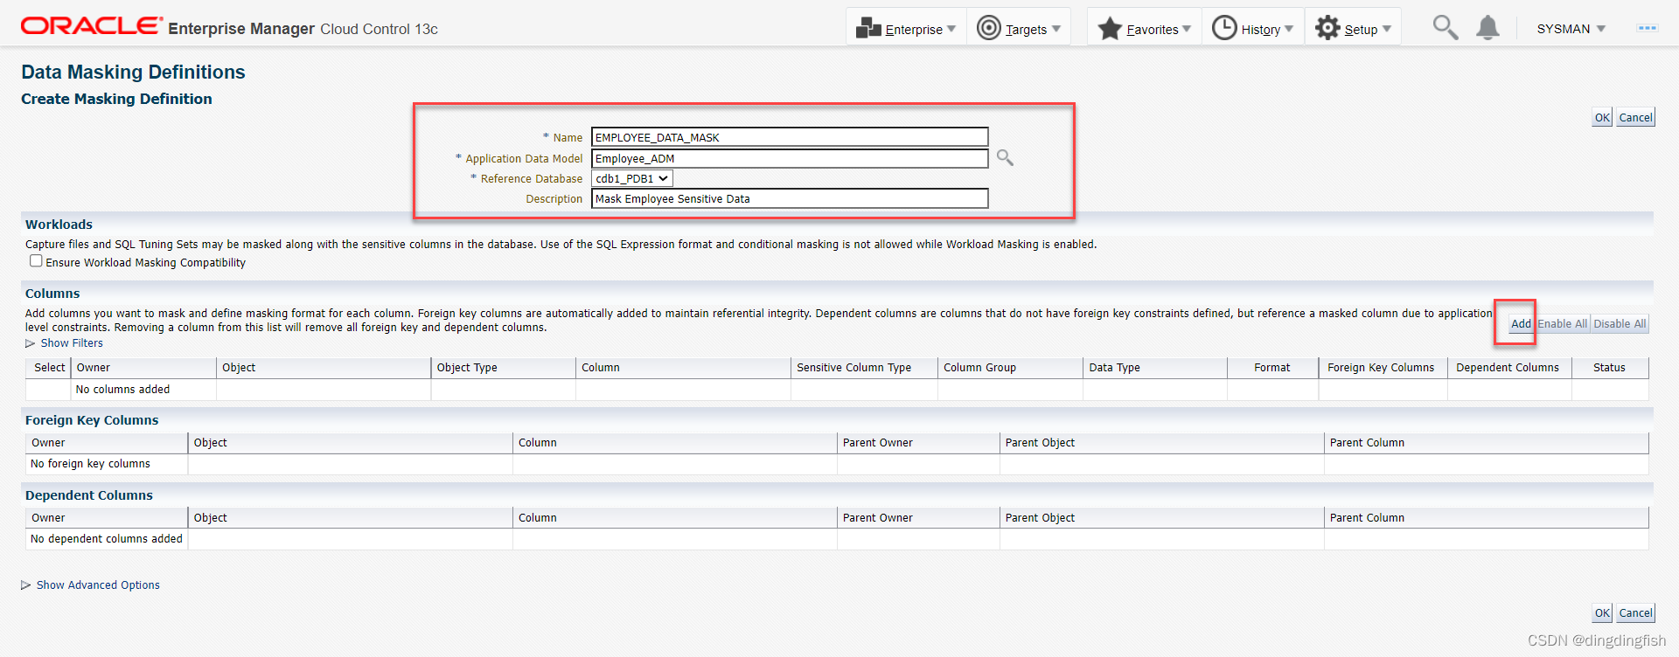Click the Favorites star icon

point(1110,28)
